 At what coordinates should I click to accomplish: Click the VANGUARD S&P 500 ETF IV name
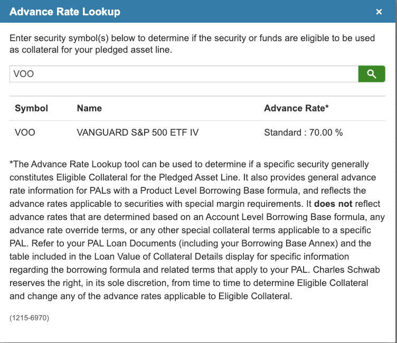click(138, 132)
